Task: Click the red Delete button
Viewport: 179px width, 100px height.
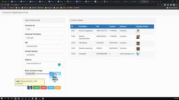Action: point(44,88)
